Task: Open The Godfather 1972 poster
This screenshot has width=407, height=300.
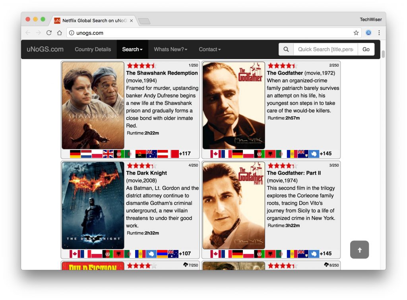Action: [234, 105]
